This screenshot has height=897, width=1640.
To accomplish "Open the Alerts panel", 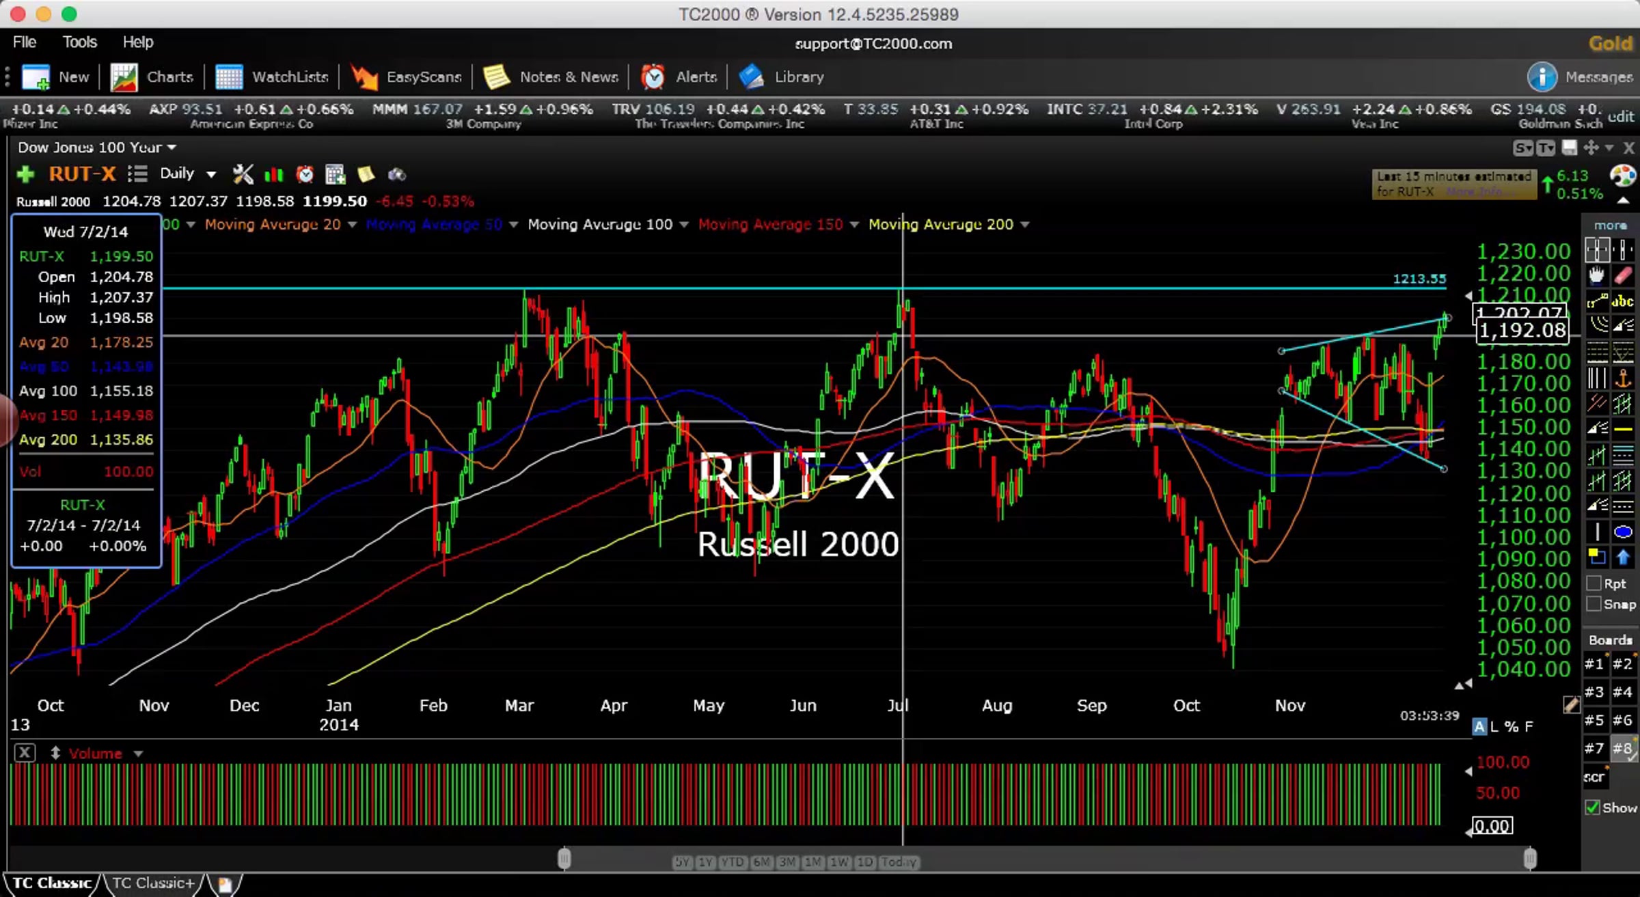I will (679, 77).
